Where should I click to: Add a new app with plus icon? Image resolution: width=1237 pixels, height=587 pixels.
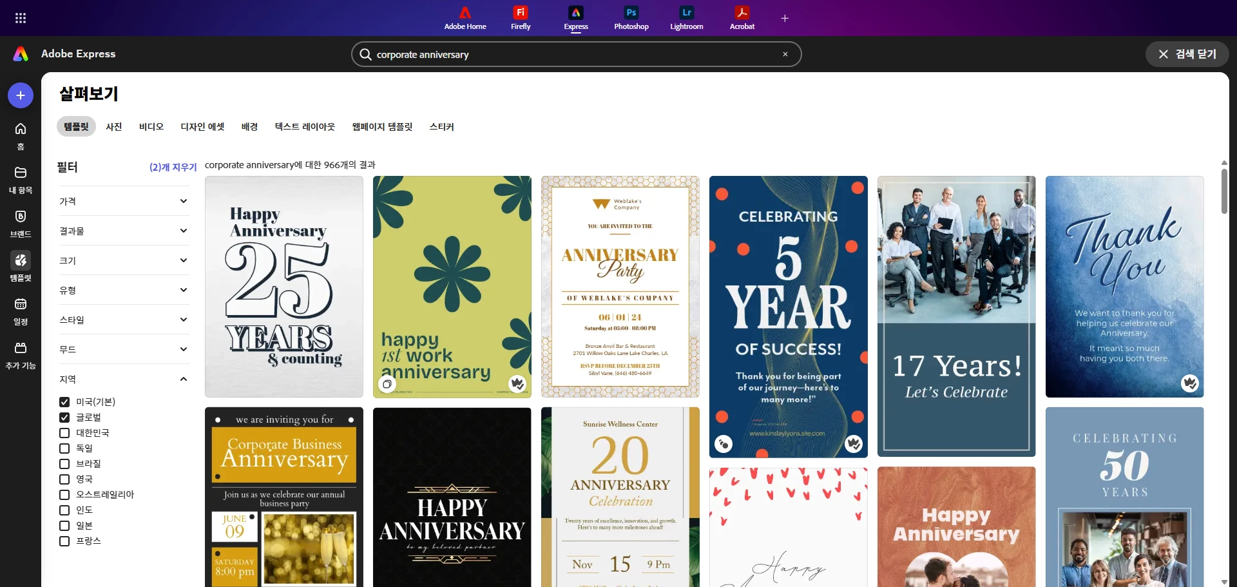point(785,18)
